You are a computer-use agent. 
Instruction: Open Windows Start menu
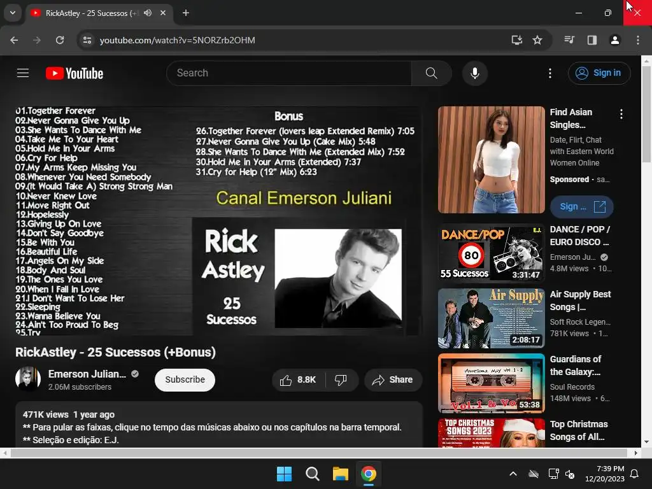[x=285, y=474]
